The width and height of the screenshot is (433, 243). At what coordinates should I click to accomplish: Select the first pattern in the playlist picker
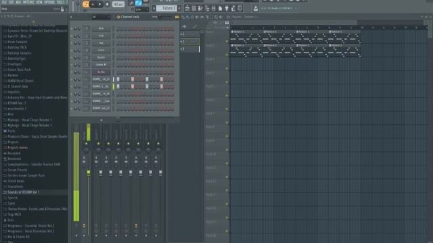(189, 34)
